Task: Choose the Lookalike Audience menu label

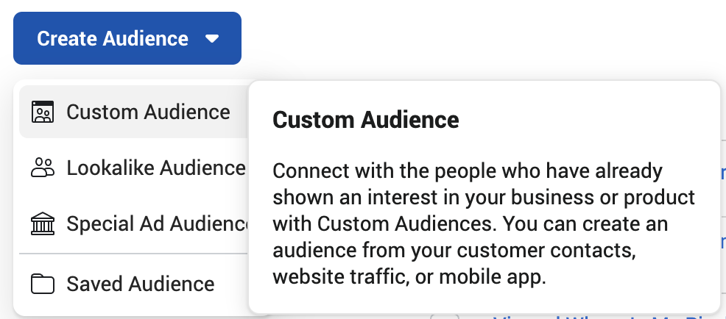Action: coord(156,168)
